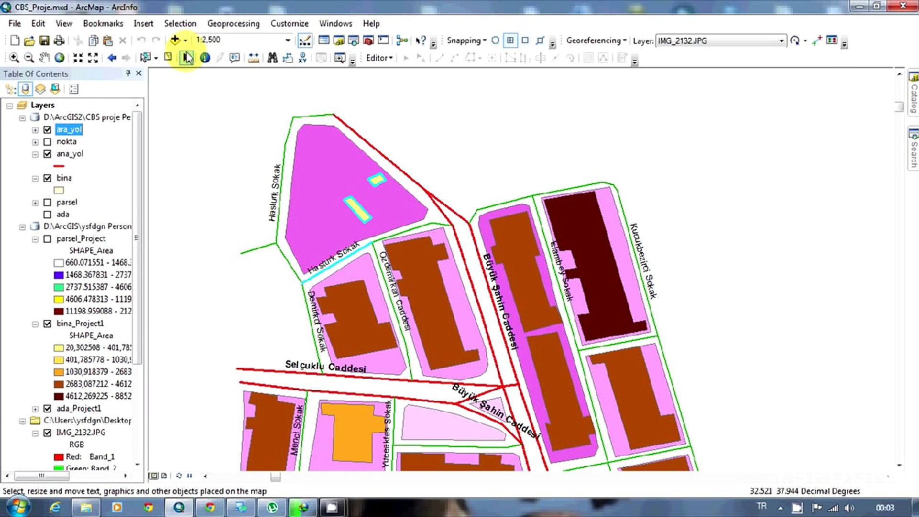This screenshot has height=517, width=919.
Task: Click the Full Extent globe icon
Action: [x=59, y=58]
